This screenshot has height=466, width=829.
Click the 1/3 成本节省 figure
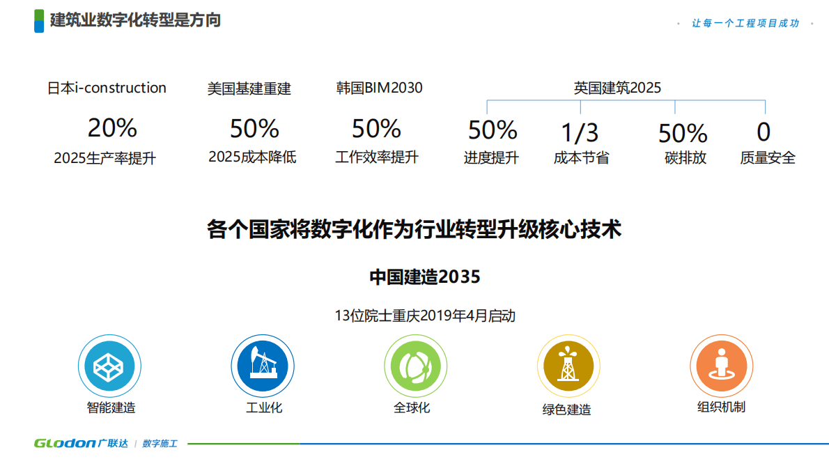580,132
